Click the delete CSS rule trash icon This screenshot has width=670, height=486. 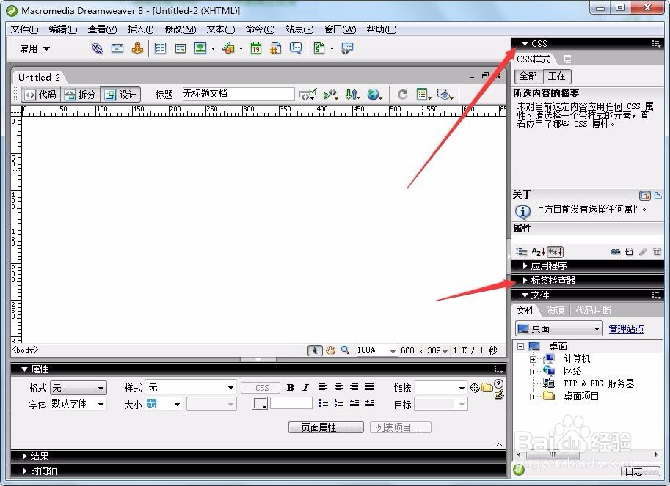click(658, 251)
